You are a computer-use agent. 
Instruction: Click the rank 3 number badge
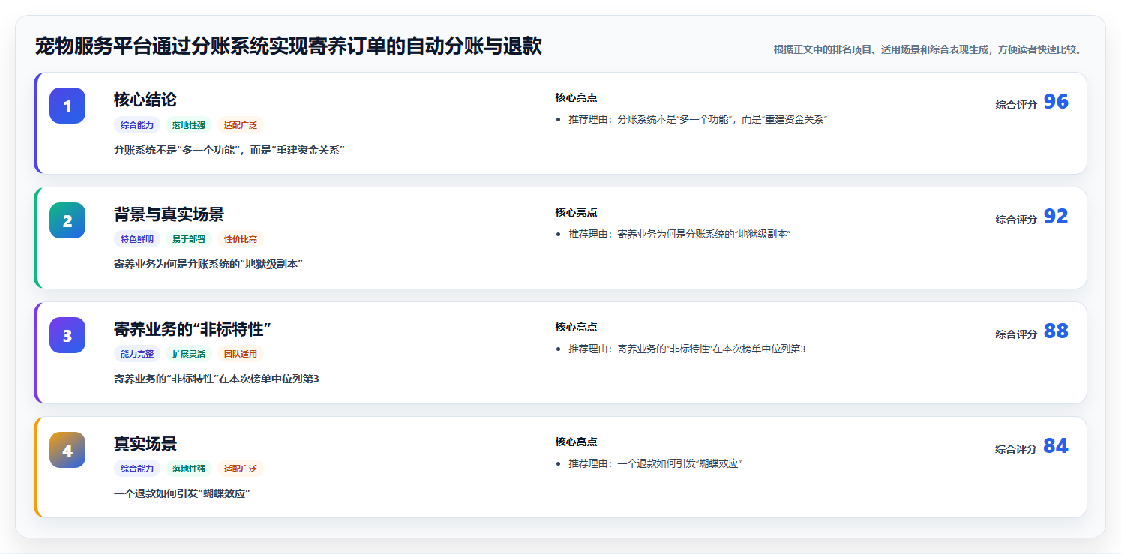(67, 335)
